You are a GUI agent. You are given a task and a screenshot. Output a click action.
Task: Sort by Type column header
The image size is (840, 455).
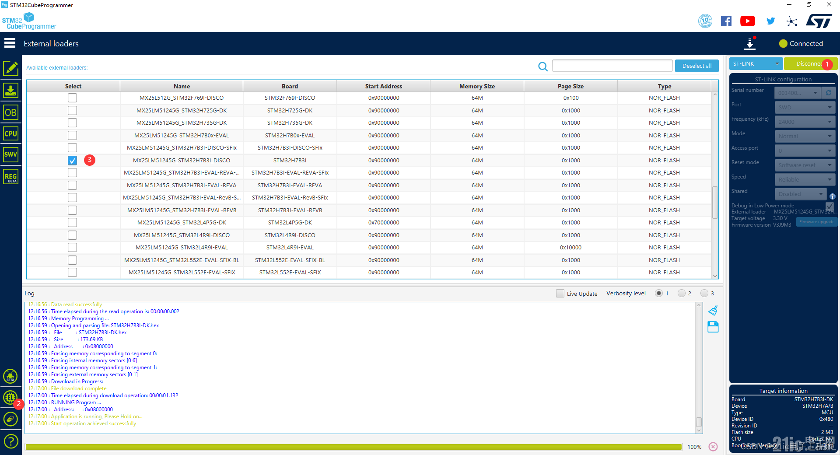click(x=664, y=86)
